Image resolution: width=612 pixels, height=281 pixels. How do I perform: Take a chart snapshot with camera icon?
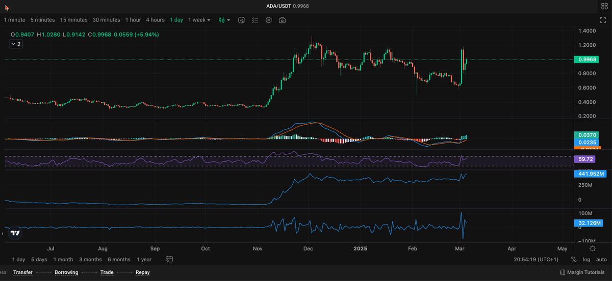(x=282, y=20)
